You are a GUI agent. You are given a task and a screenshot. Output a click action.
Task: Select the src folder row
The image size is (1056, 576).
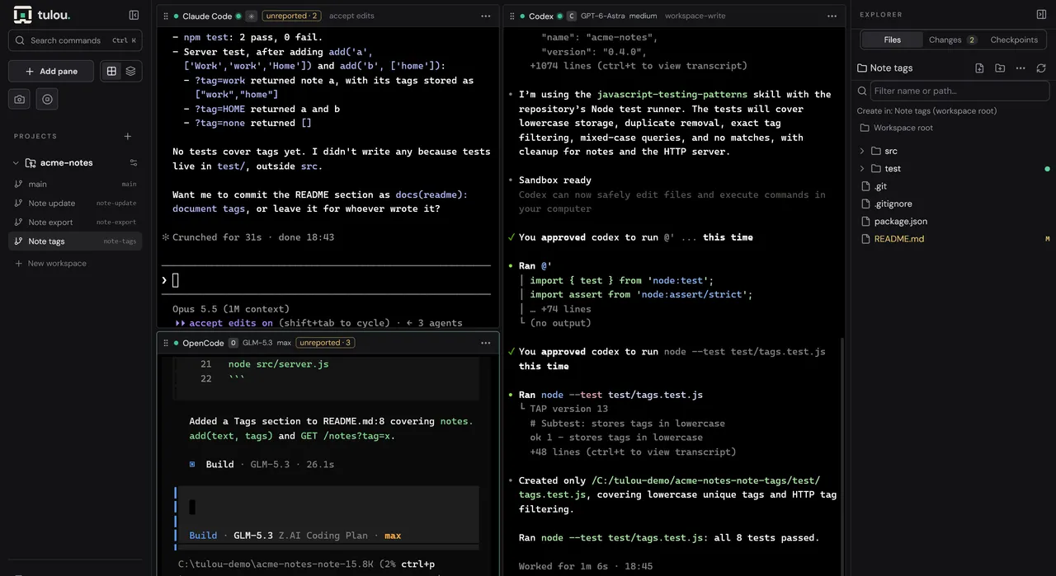pos(953,151)
